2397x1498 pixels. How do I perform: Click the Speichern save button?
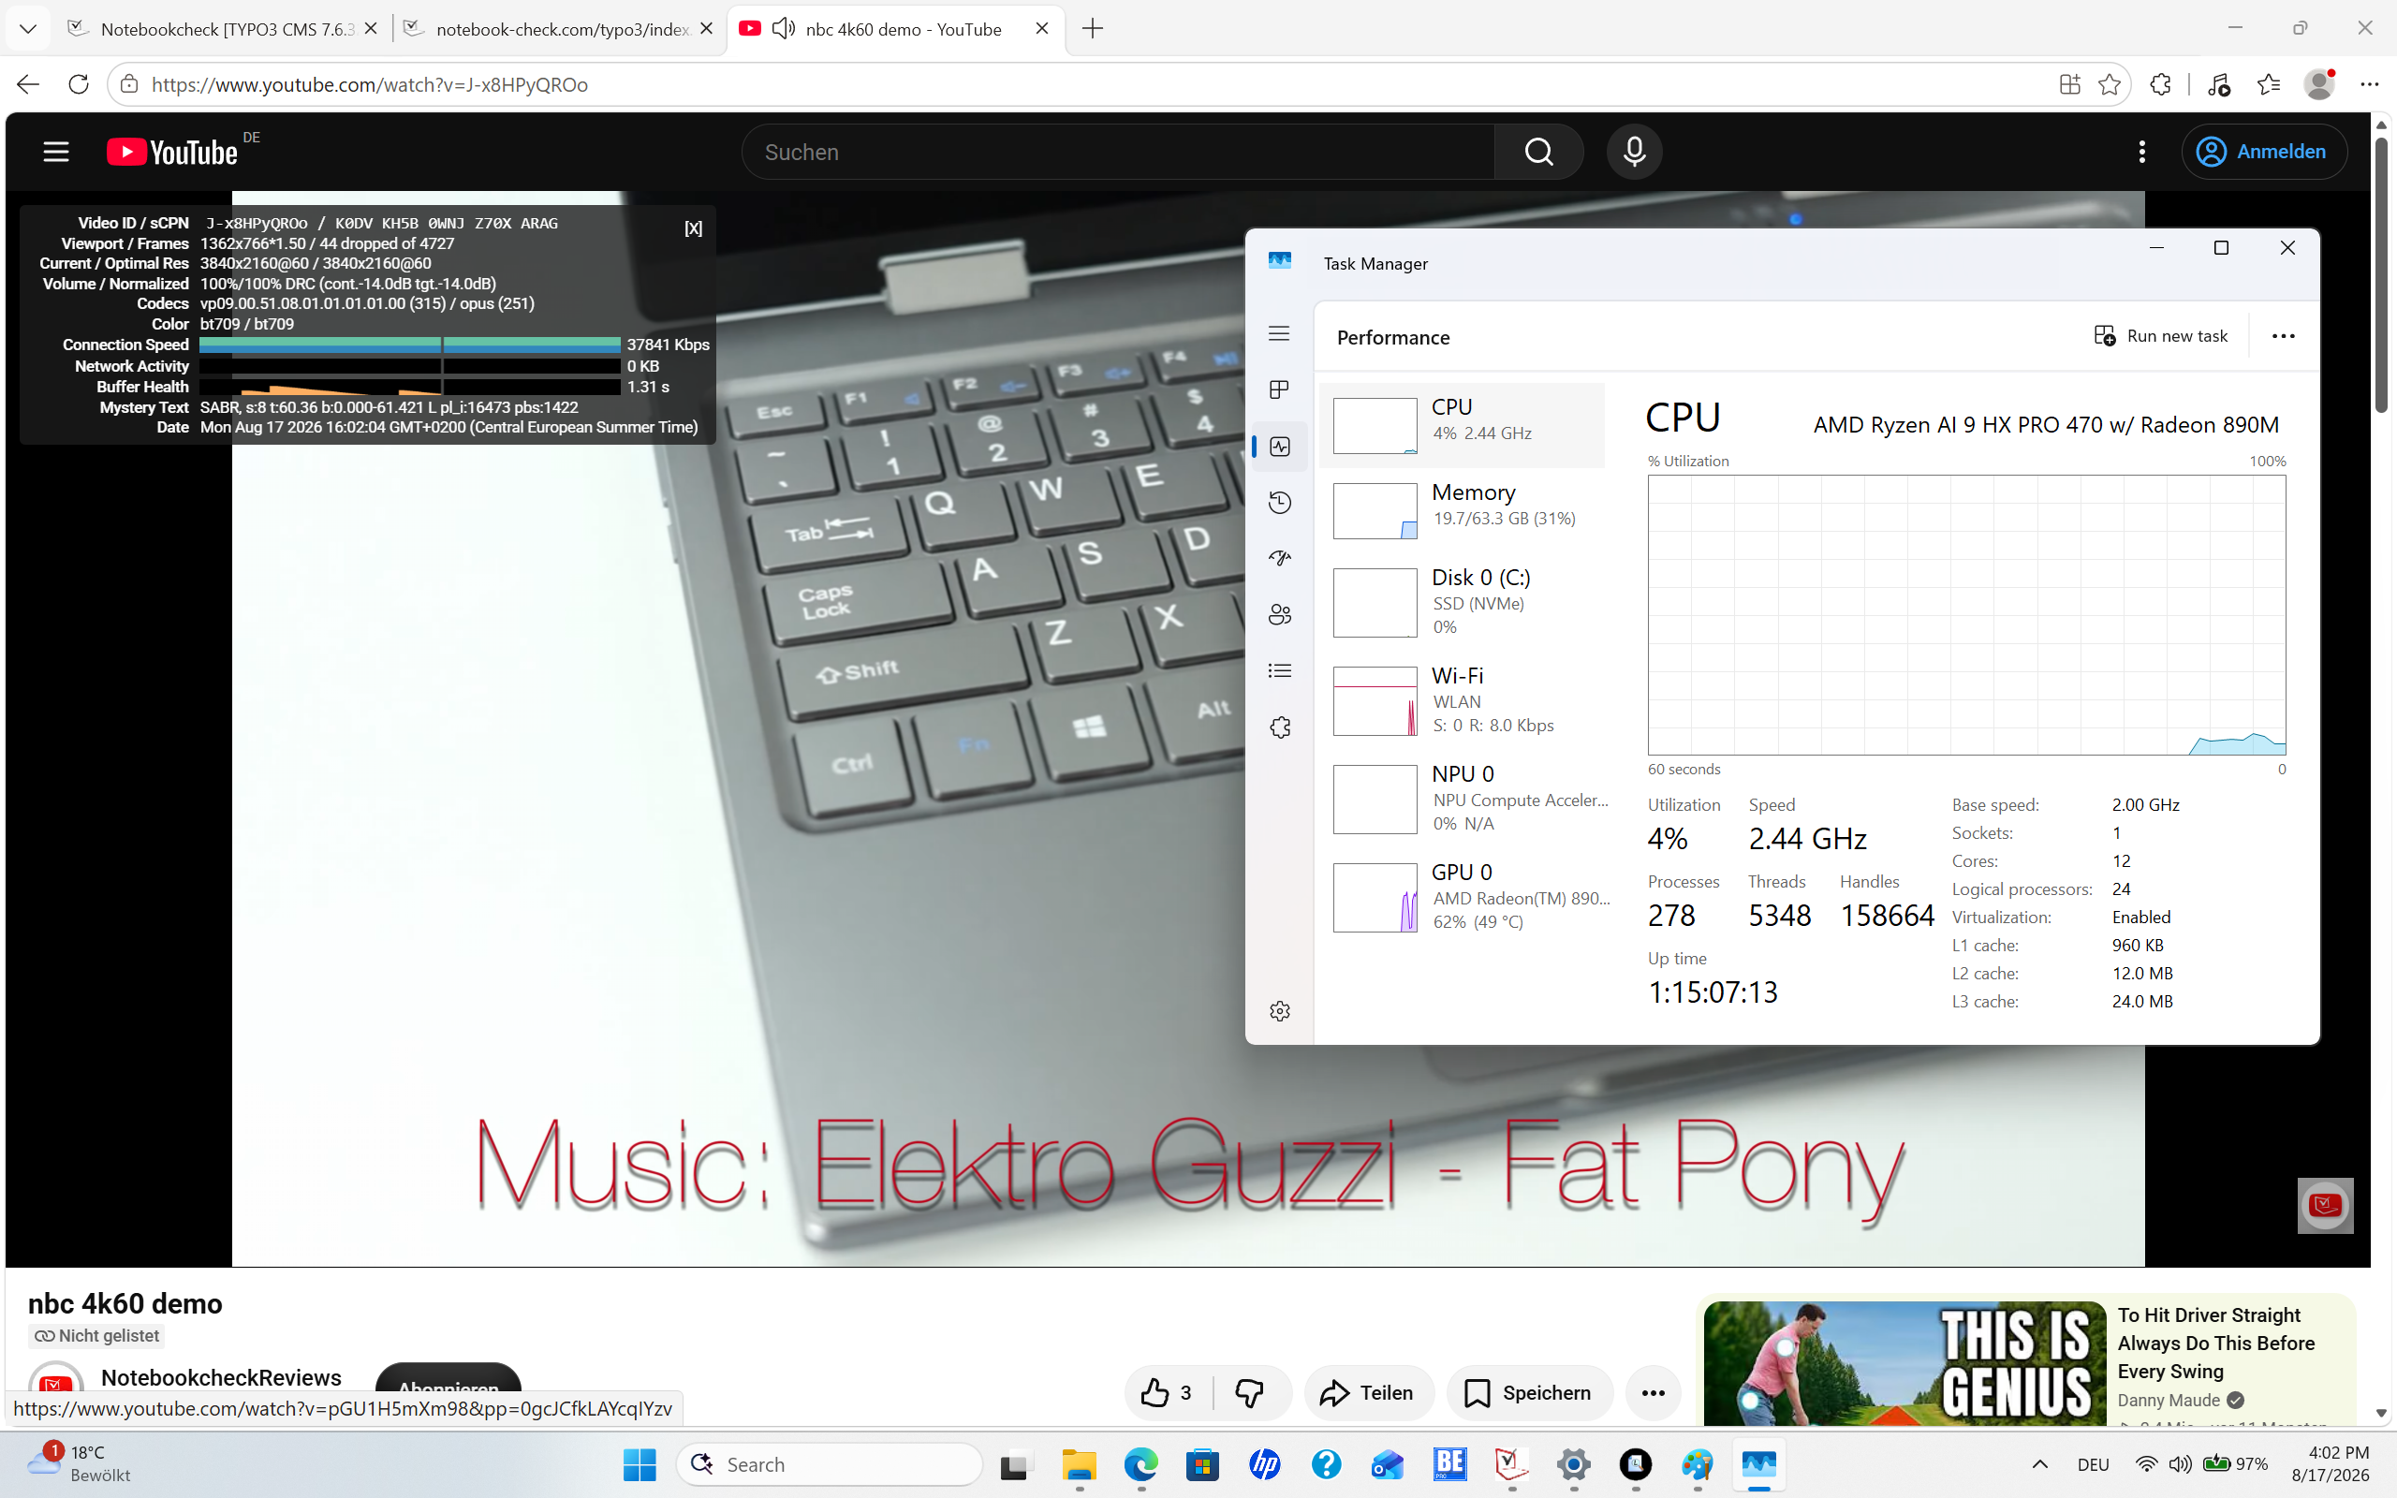1528,1393
